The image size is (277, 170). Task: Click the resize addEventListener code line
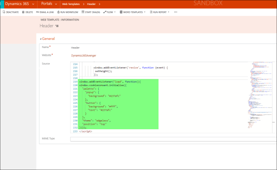click(130, 68)
